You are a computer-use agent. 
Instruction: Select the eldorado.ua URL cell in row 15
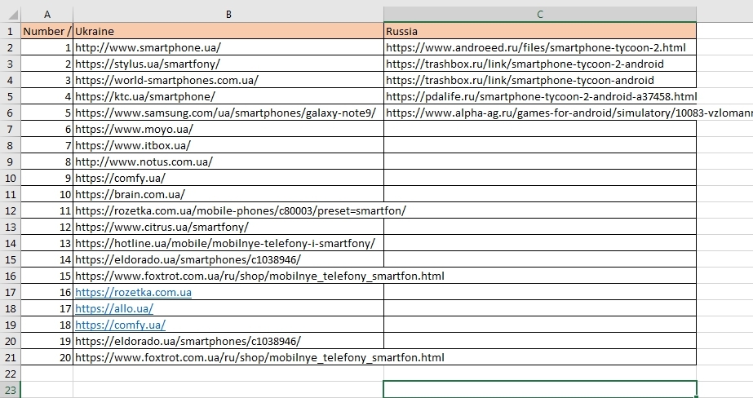[228, 259]
